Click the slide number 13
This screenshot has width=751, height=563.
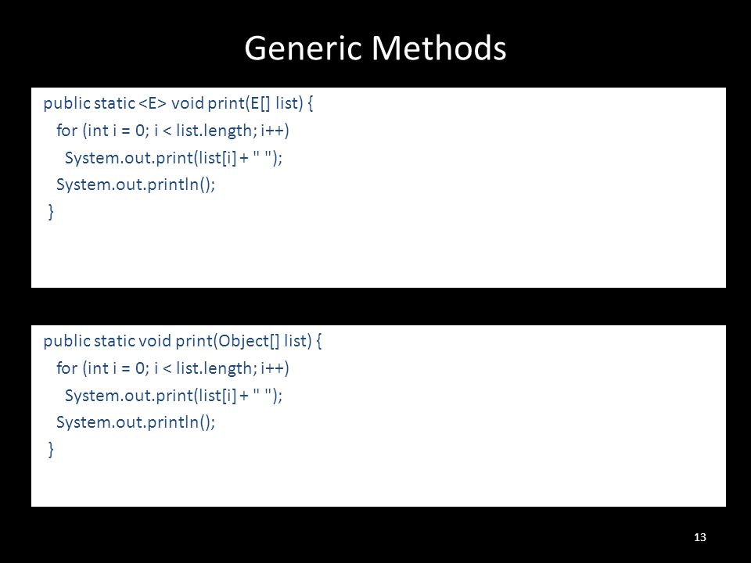point(699,537)
